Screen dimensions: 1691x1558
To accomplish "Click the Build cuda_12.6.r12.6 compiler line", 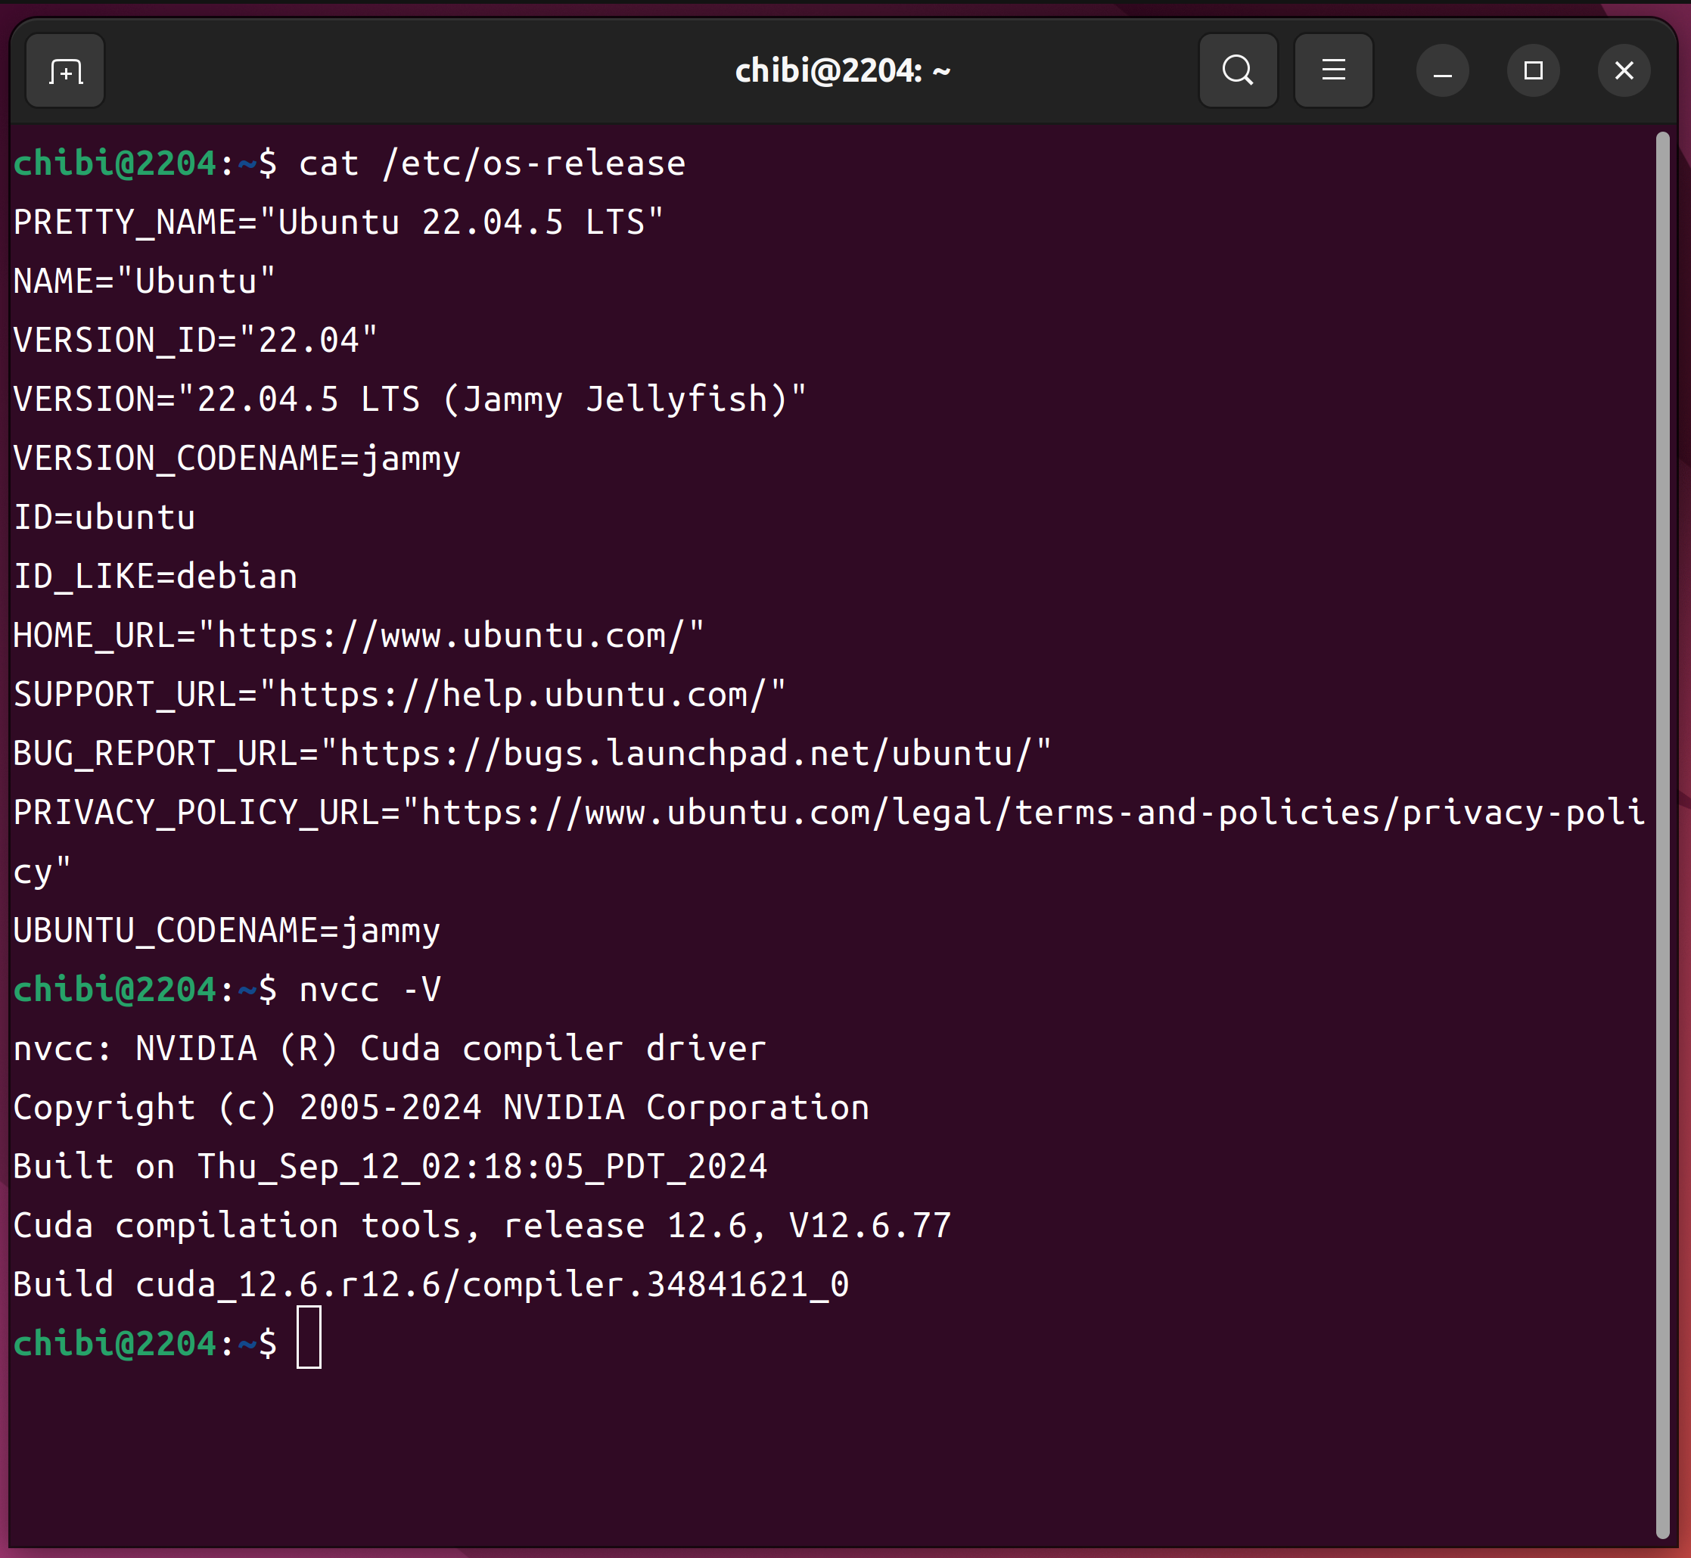I will [x=430, y=1285].
